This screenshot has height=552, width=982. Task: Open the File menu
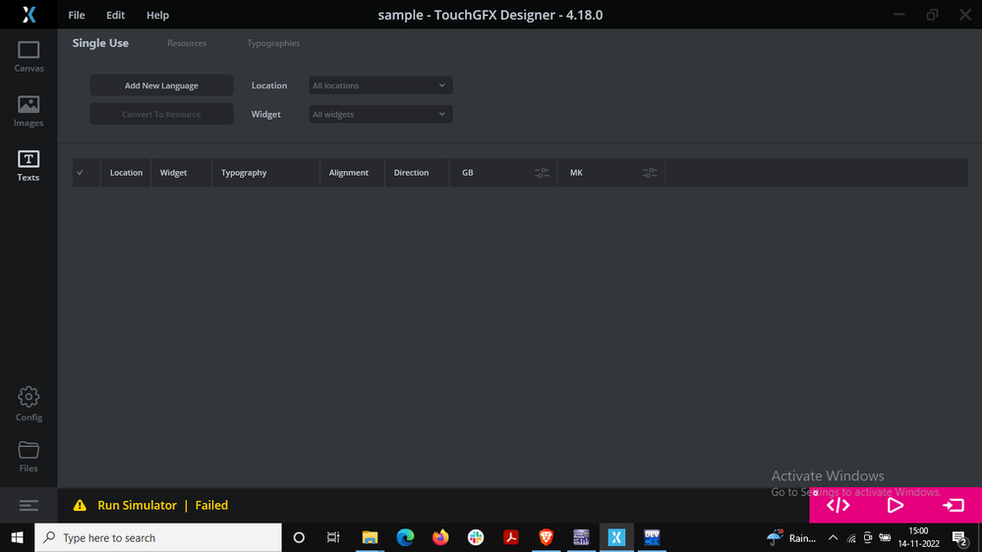click(x=77, y=15)
